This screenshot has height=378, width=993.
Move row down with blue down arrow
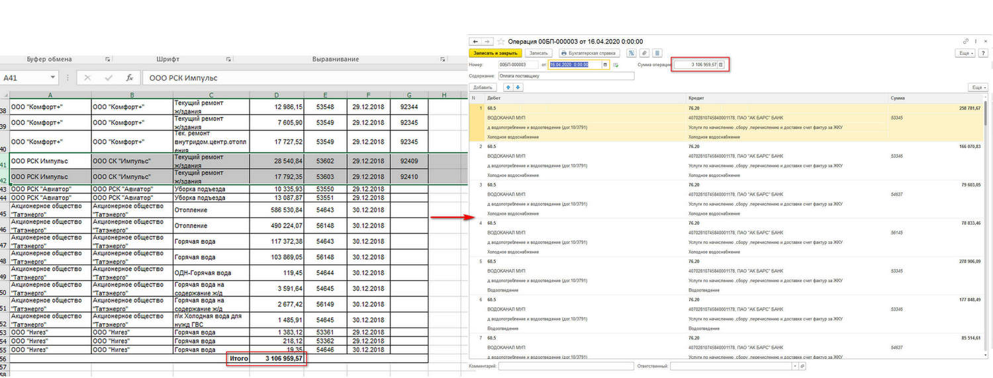[518, 87]
